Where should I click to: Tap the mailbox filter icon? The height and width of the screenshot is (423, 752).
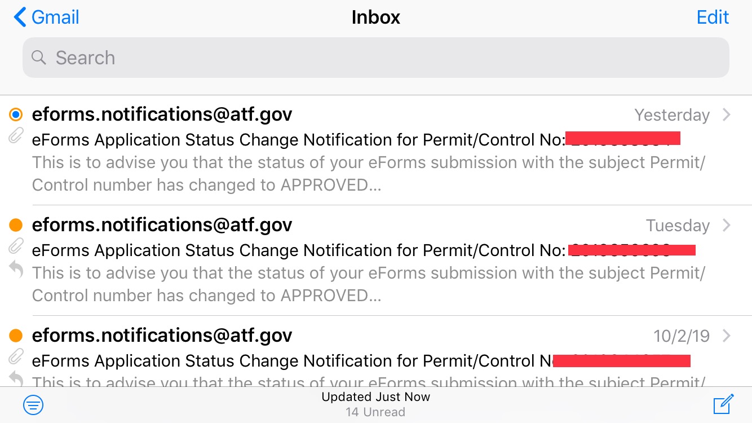(33, 405)
